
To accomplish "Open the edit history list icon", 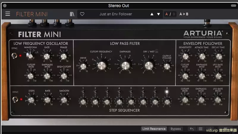I will (x=200, y=129).
